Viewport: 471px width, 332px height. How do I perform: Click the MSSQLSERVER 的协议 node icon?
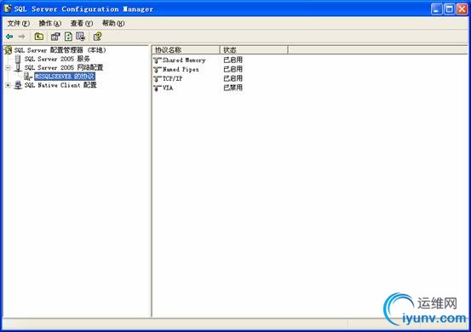(28, 77)
